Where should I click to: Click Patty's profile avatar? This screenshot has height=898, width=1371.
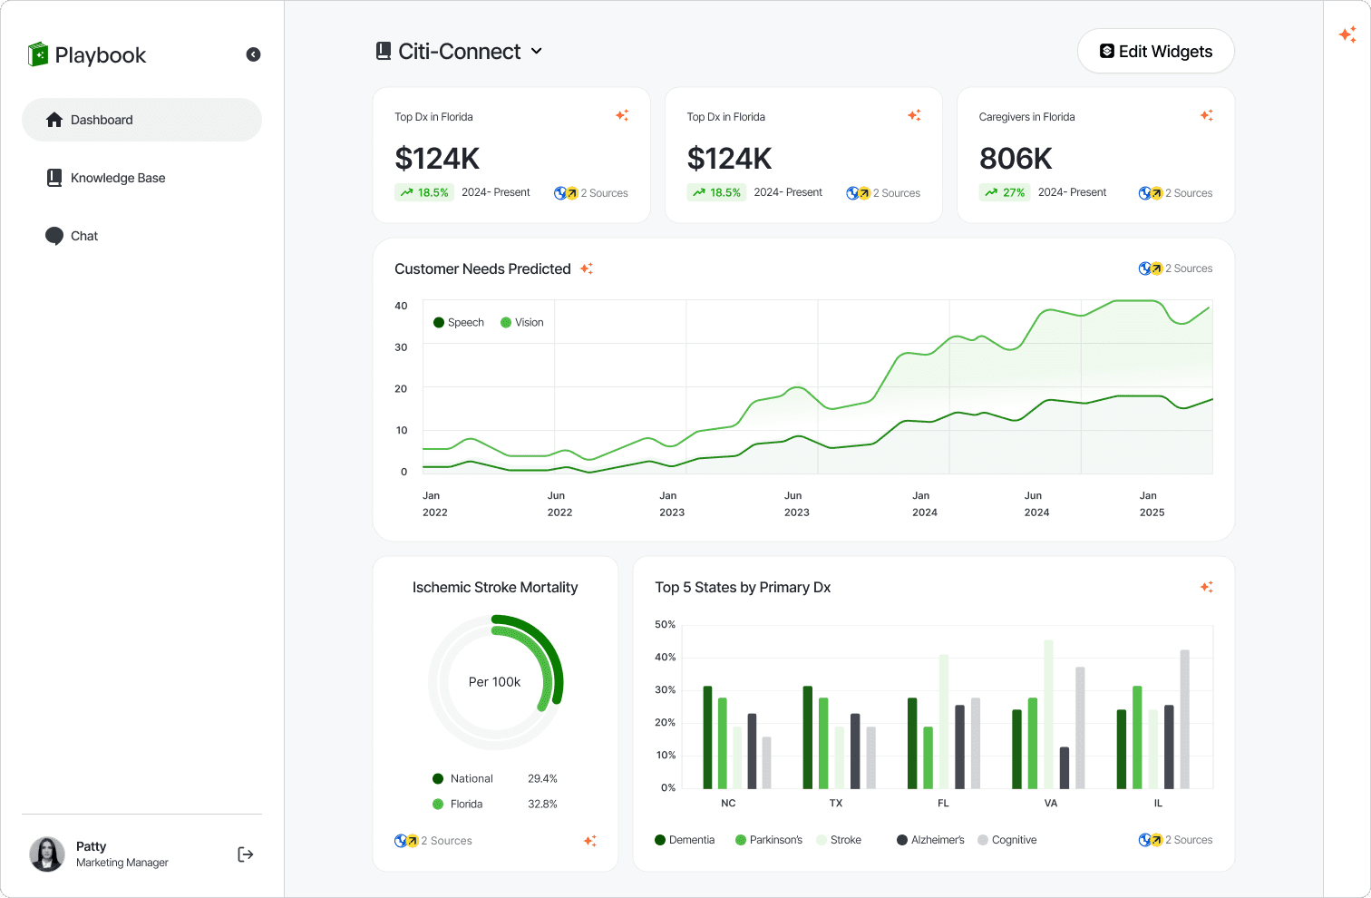tap(47, 854)
